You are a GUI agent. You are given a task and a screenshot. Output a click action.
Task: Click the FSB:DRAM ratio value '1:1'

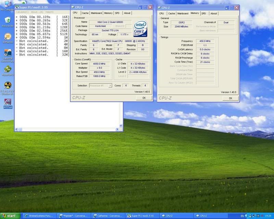point(205,46)
